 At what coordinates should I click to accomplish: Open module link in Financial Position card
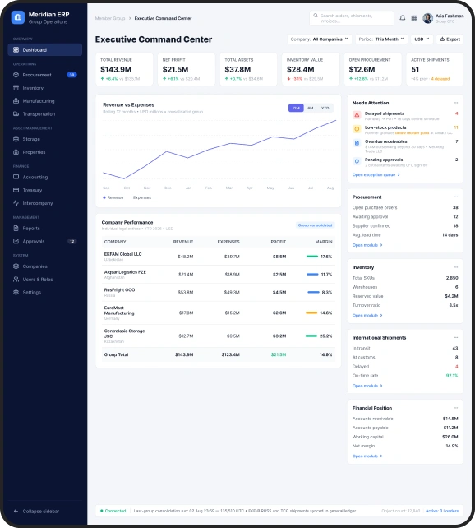367,456
